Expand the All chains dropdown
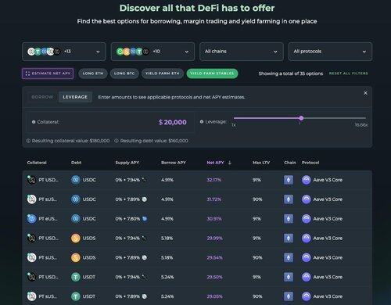This screenshot has width=391, height=305. 242,52
